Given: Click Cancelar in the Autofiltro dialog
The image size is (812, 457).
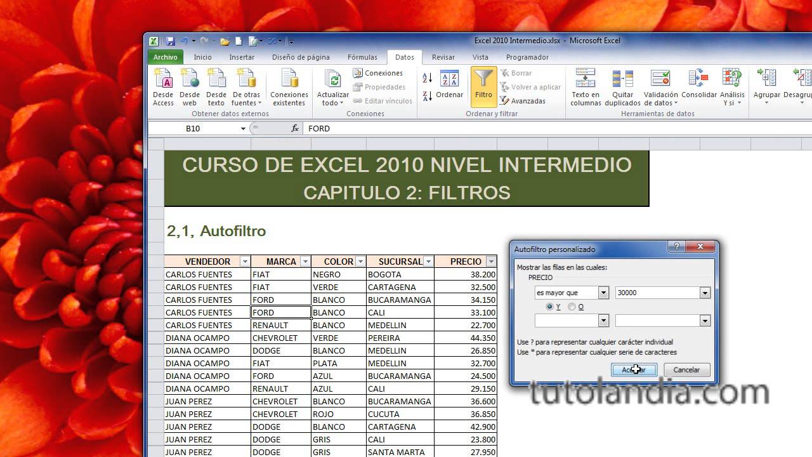Looking at the screenshot, I should (686, 369).
